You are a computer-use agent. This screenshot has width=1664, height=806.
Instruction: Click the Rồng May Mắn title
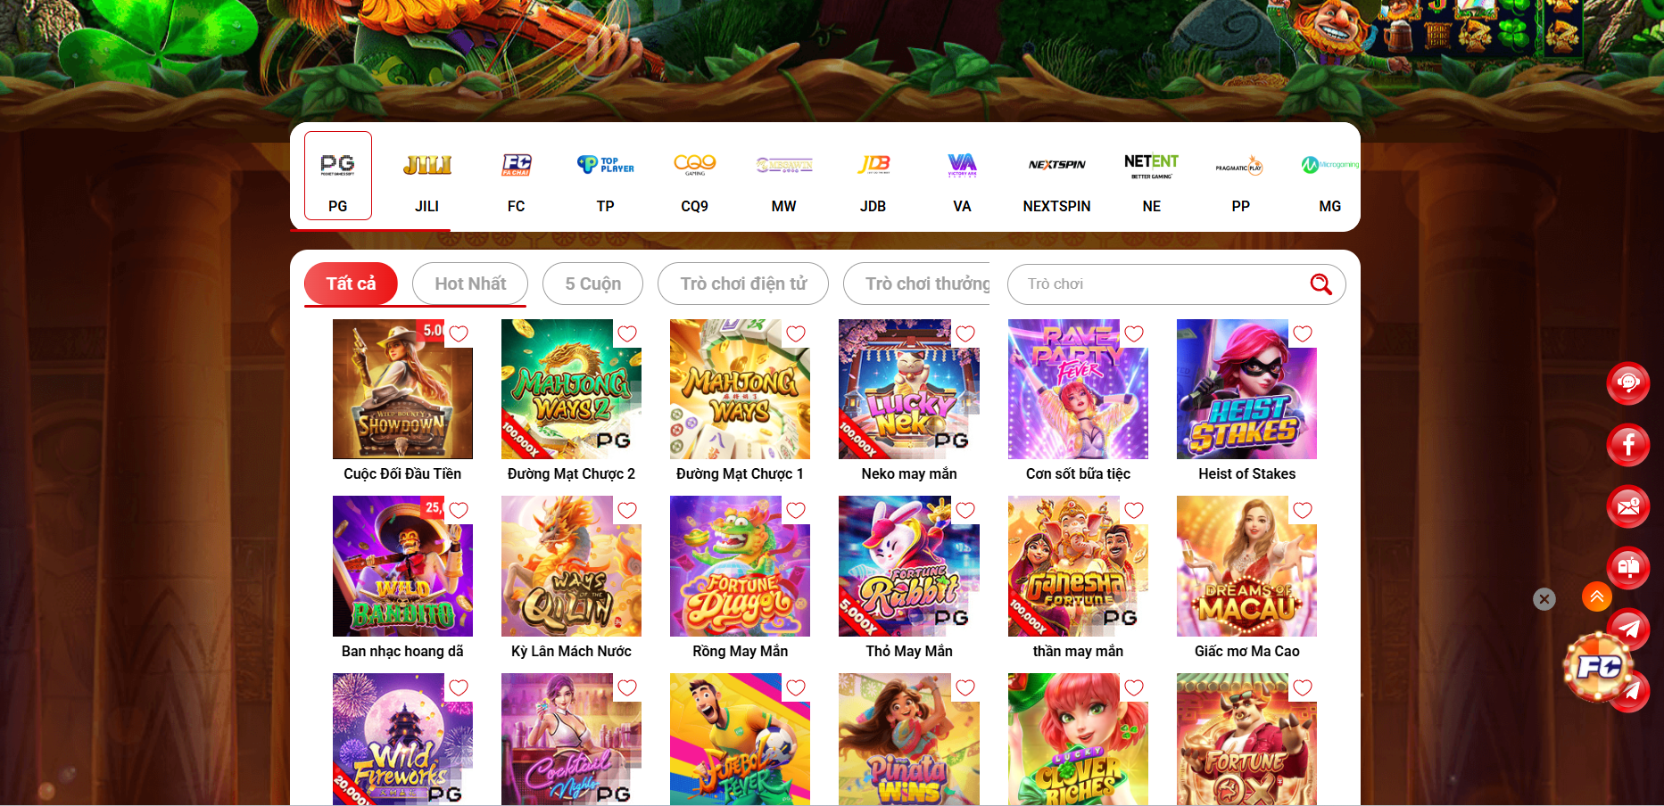740,652
